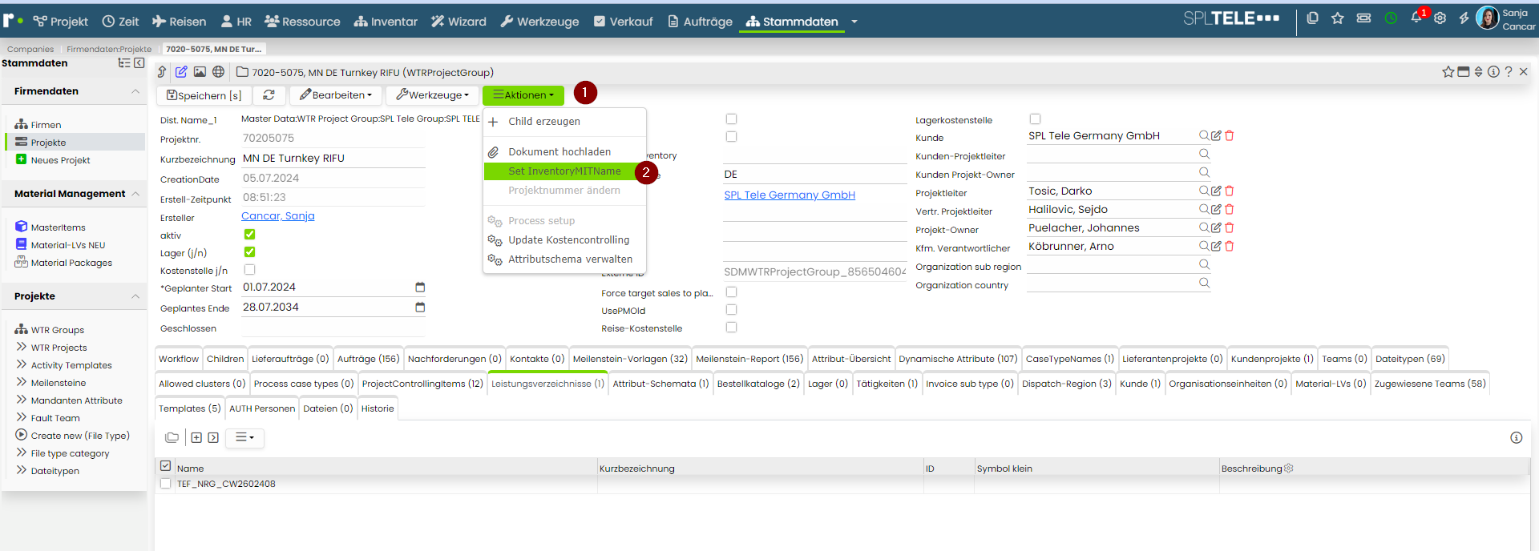This screenshot has height=551, width=1539.
Task: Delete Projektleiter Tosic, Darko entry
Action: click(1229, 191)
